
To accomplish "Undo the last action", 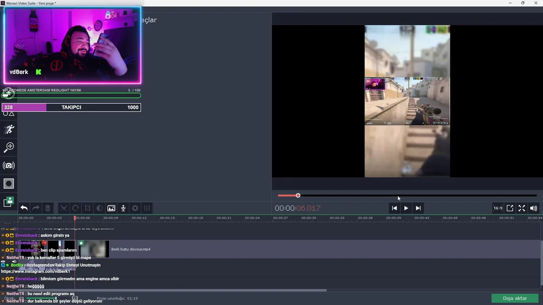I will coord(24,208).
